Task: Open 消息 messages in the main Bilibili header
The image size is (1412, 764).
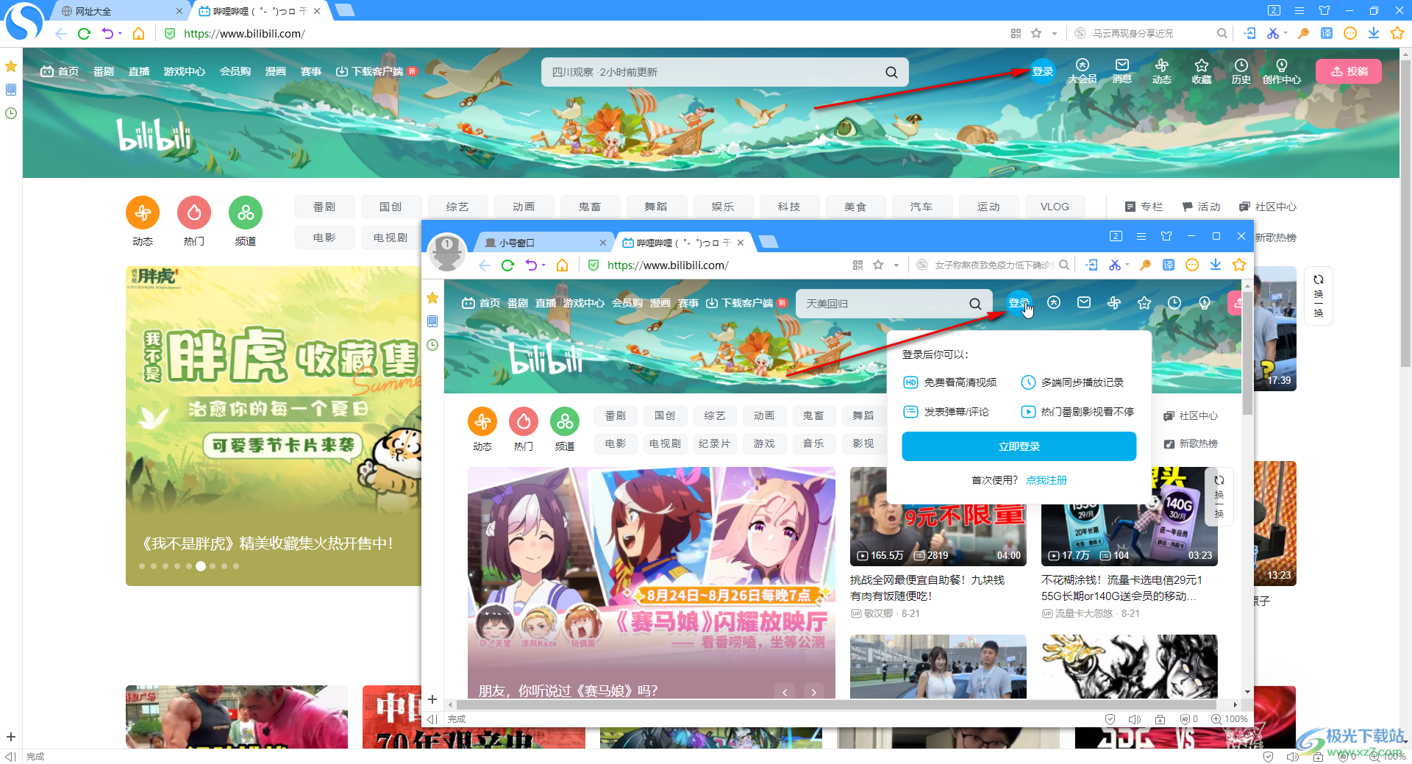Action: click(x=1122, y=71)
